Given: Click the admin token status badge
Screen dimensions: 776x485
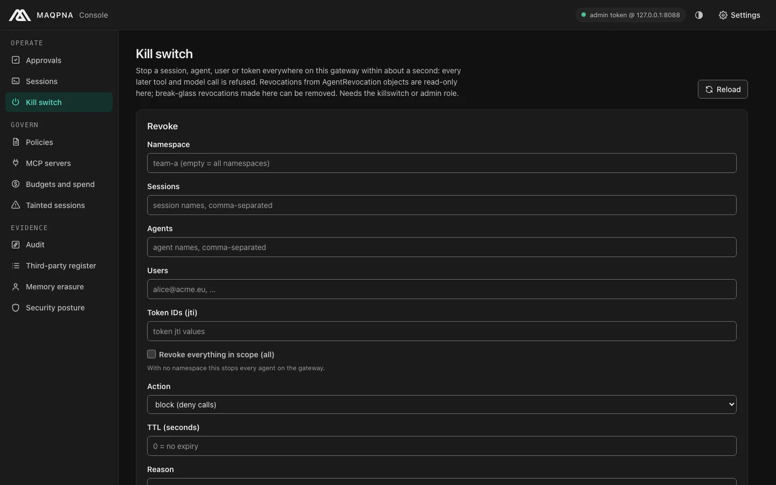Looking at the screenshot, I should click(630, 15).
